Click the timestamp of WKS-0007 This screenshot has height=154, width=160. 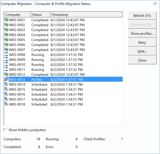[68, 50]
